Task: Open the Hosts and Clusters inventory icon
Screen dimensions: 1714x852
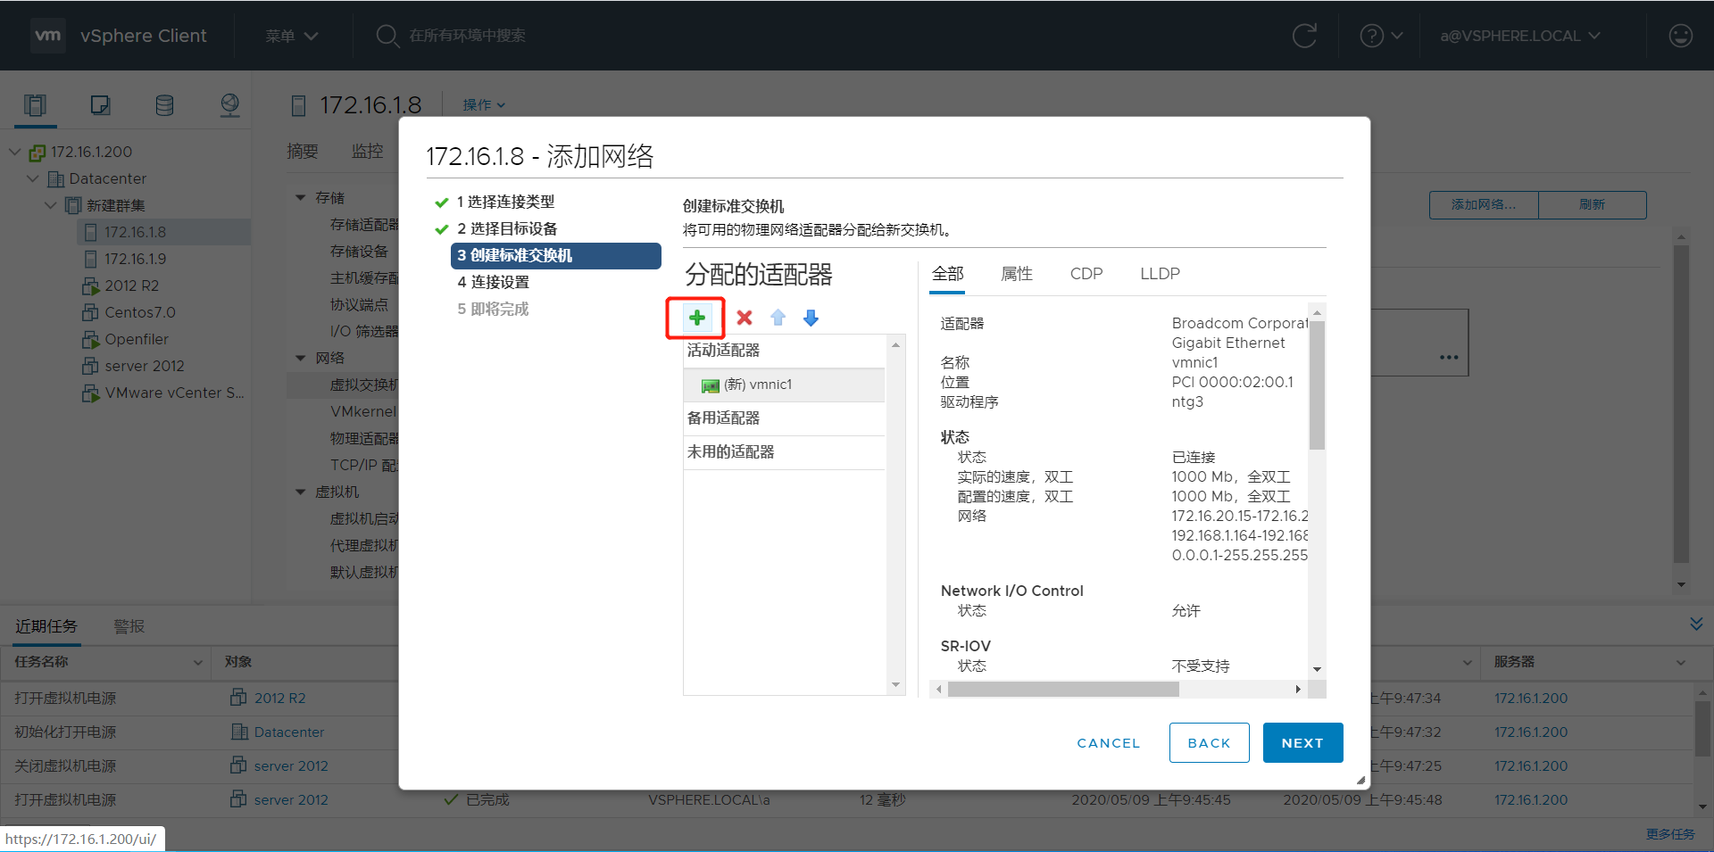Action: tap(35, 104)
